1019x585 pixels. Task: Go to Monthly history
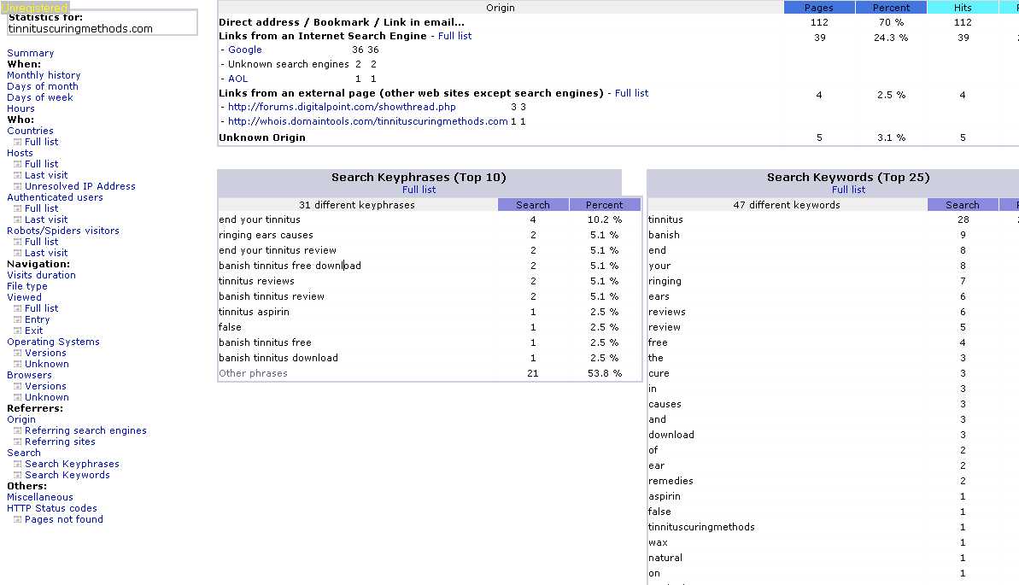[x=44, y=75]
